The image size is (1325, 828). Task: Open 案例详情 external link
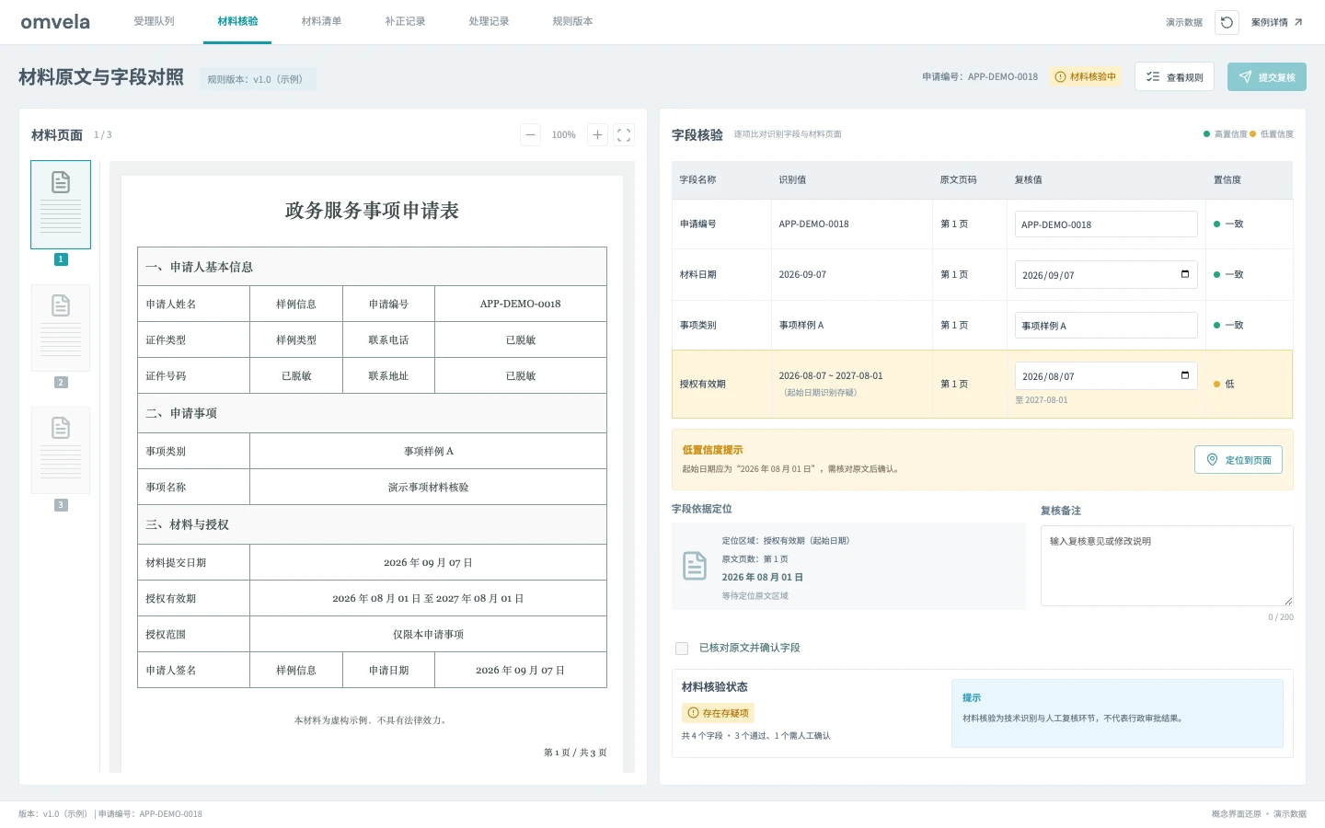[1277, 22]
